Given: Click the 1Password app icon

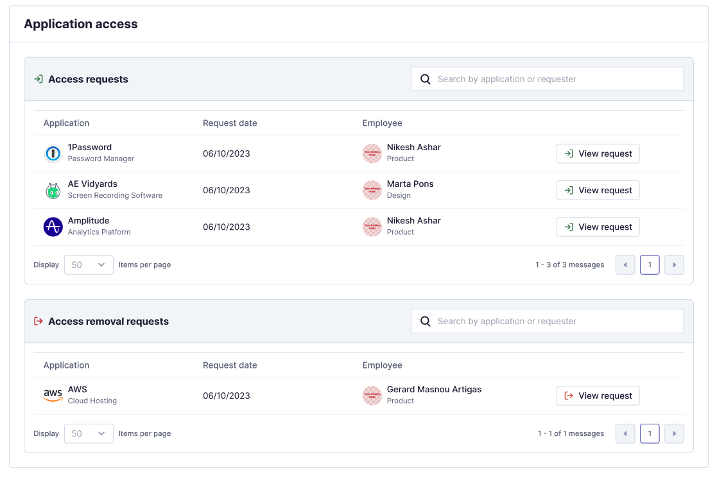Looking at the screenshot, I should (53, 153).
